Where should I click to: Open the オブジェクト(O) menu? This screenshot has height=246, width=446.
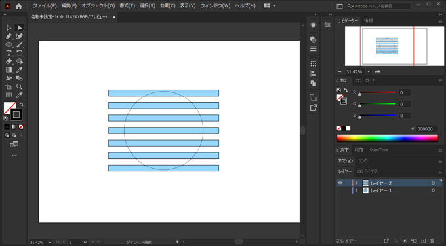click(x=98, y=6)
